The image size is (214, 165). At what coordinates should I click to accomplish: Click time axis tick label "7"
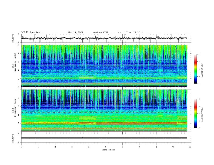coord(139,147)
